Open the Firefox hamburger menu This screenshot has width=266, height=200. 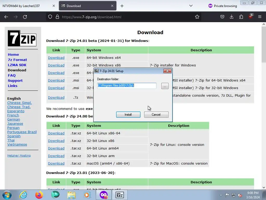click(260, 17)
